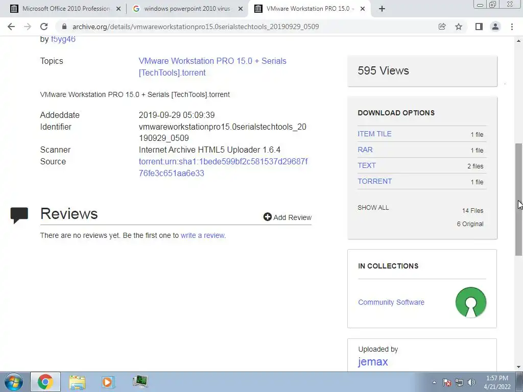
Task: Follow the write a review link
Action: 202,235
